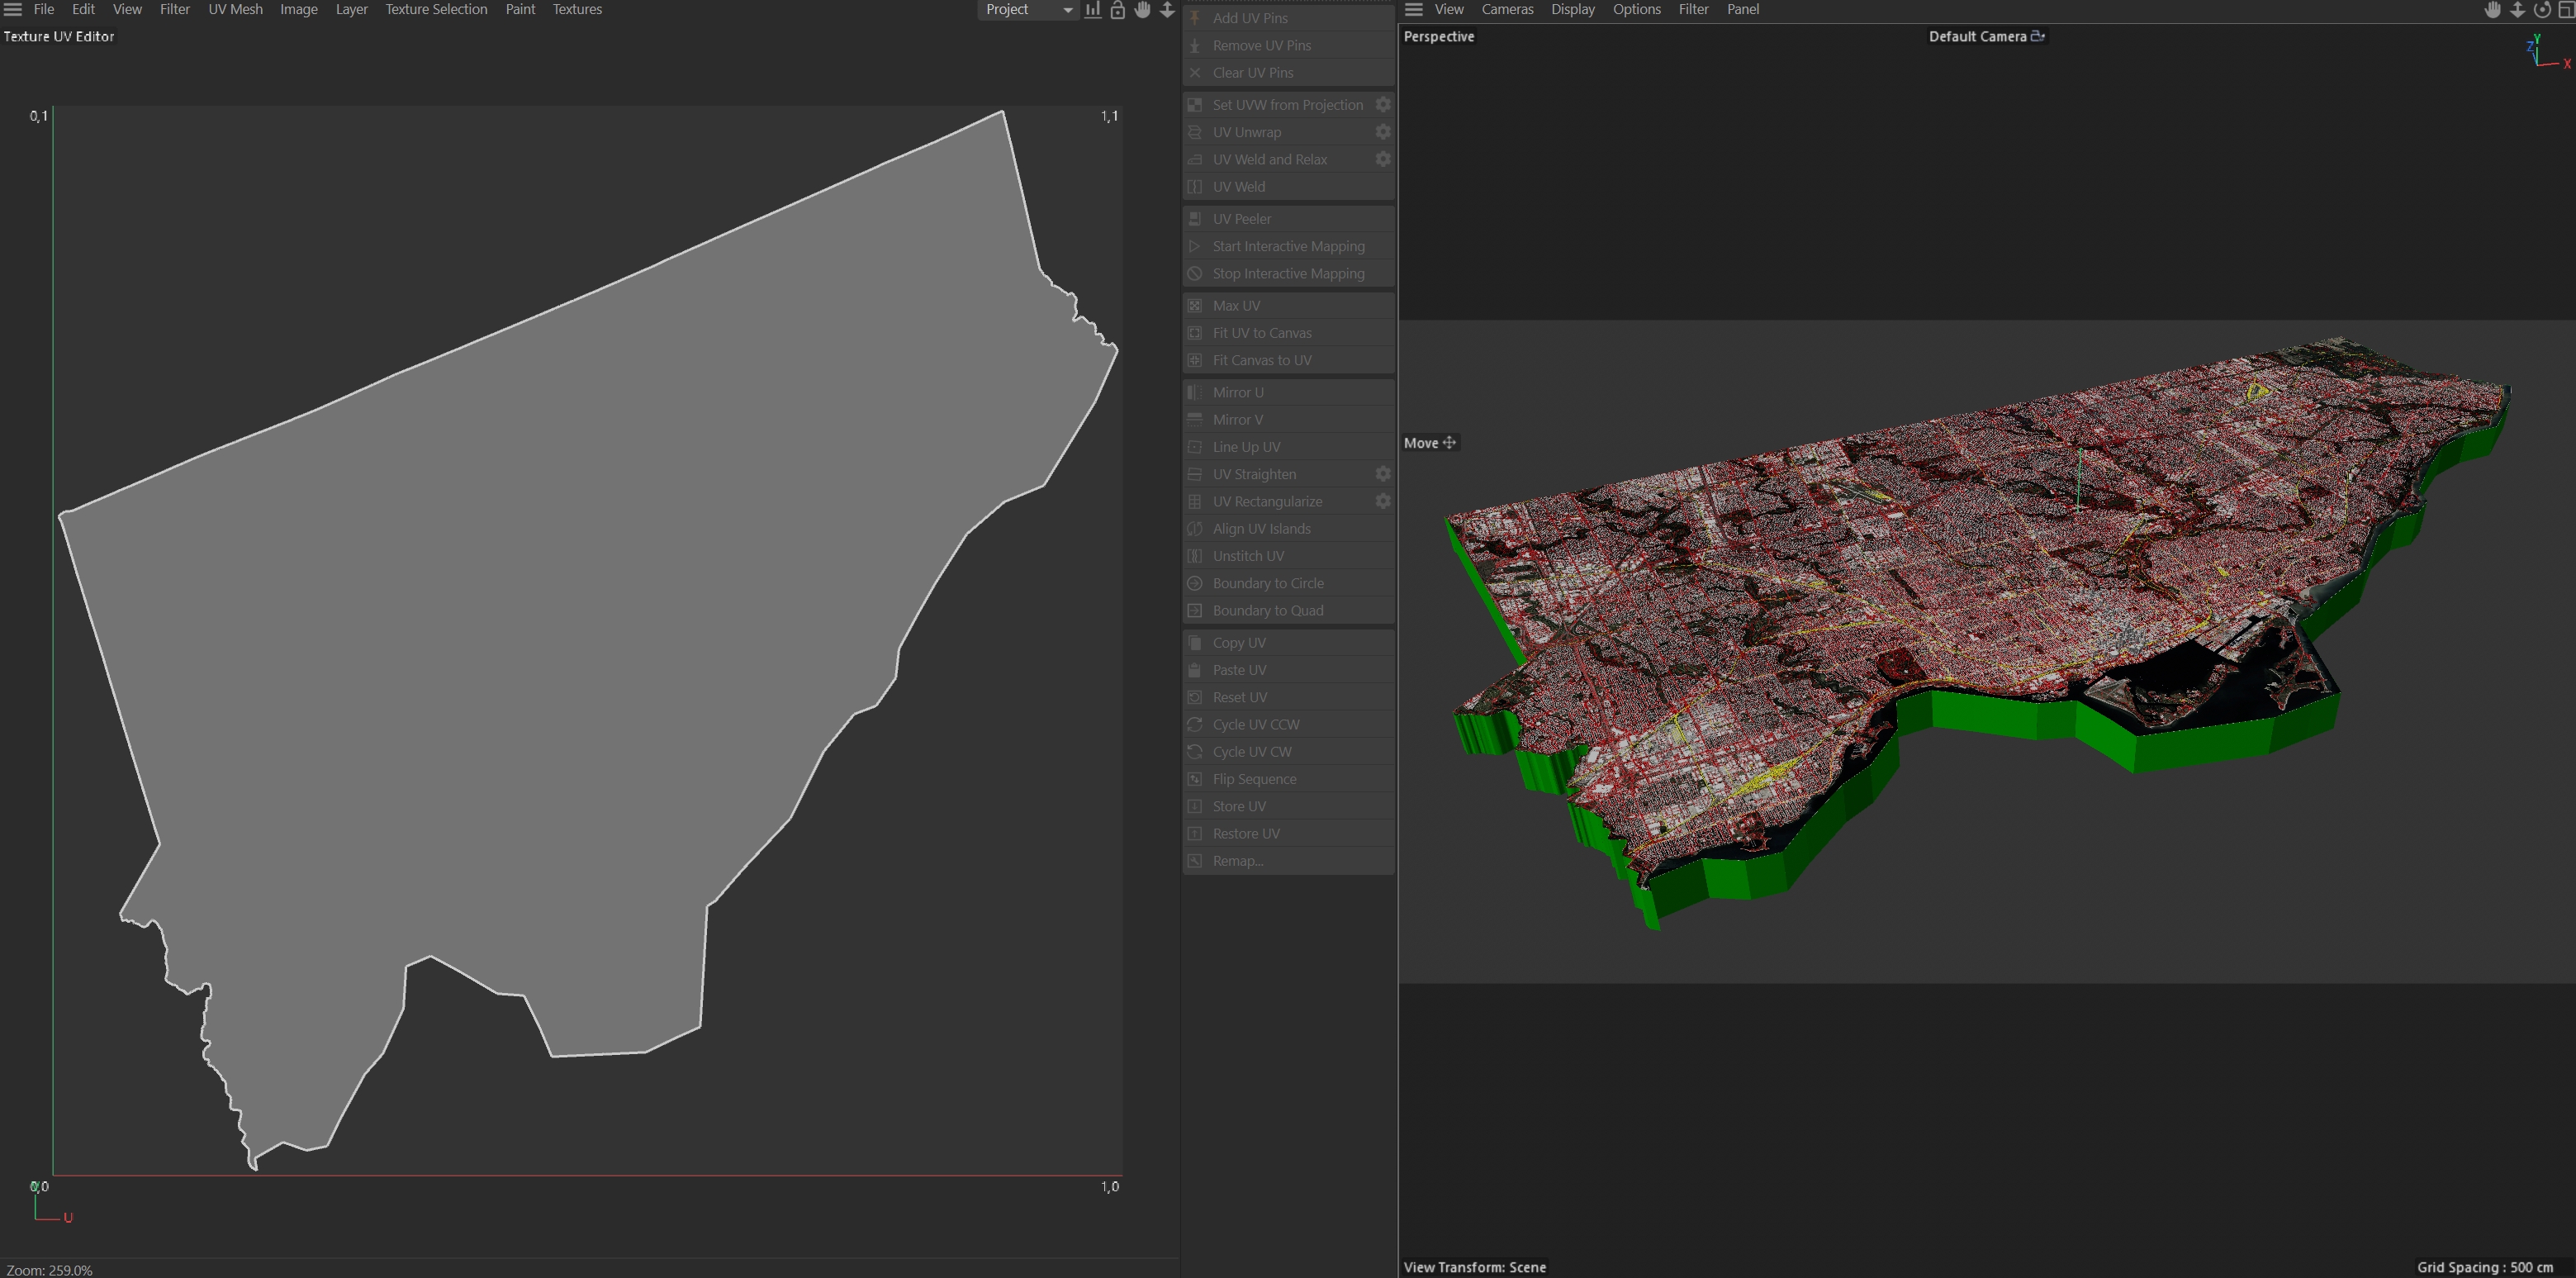
Task: Click Fit UV to Canvas
Action: [x=1261, y=333]
